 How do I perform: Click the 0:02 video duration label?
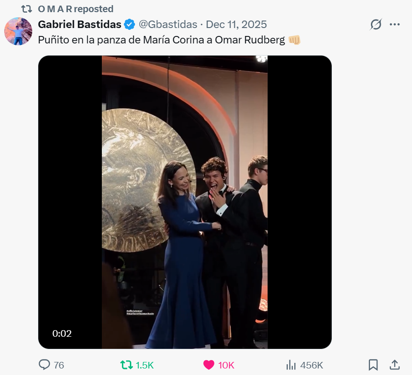[62, 333]
